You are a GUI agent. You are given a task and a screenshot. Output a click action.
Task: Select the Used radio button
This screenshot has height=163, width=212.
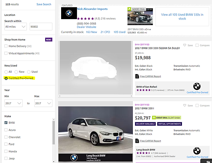click(29, 72)
